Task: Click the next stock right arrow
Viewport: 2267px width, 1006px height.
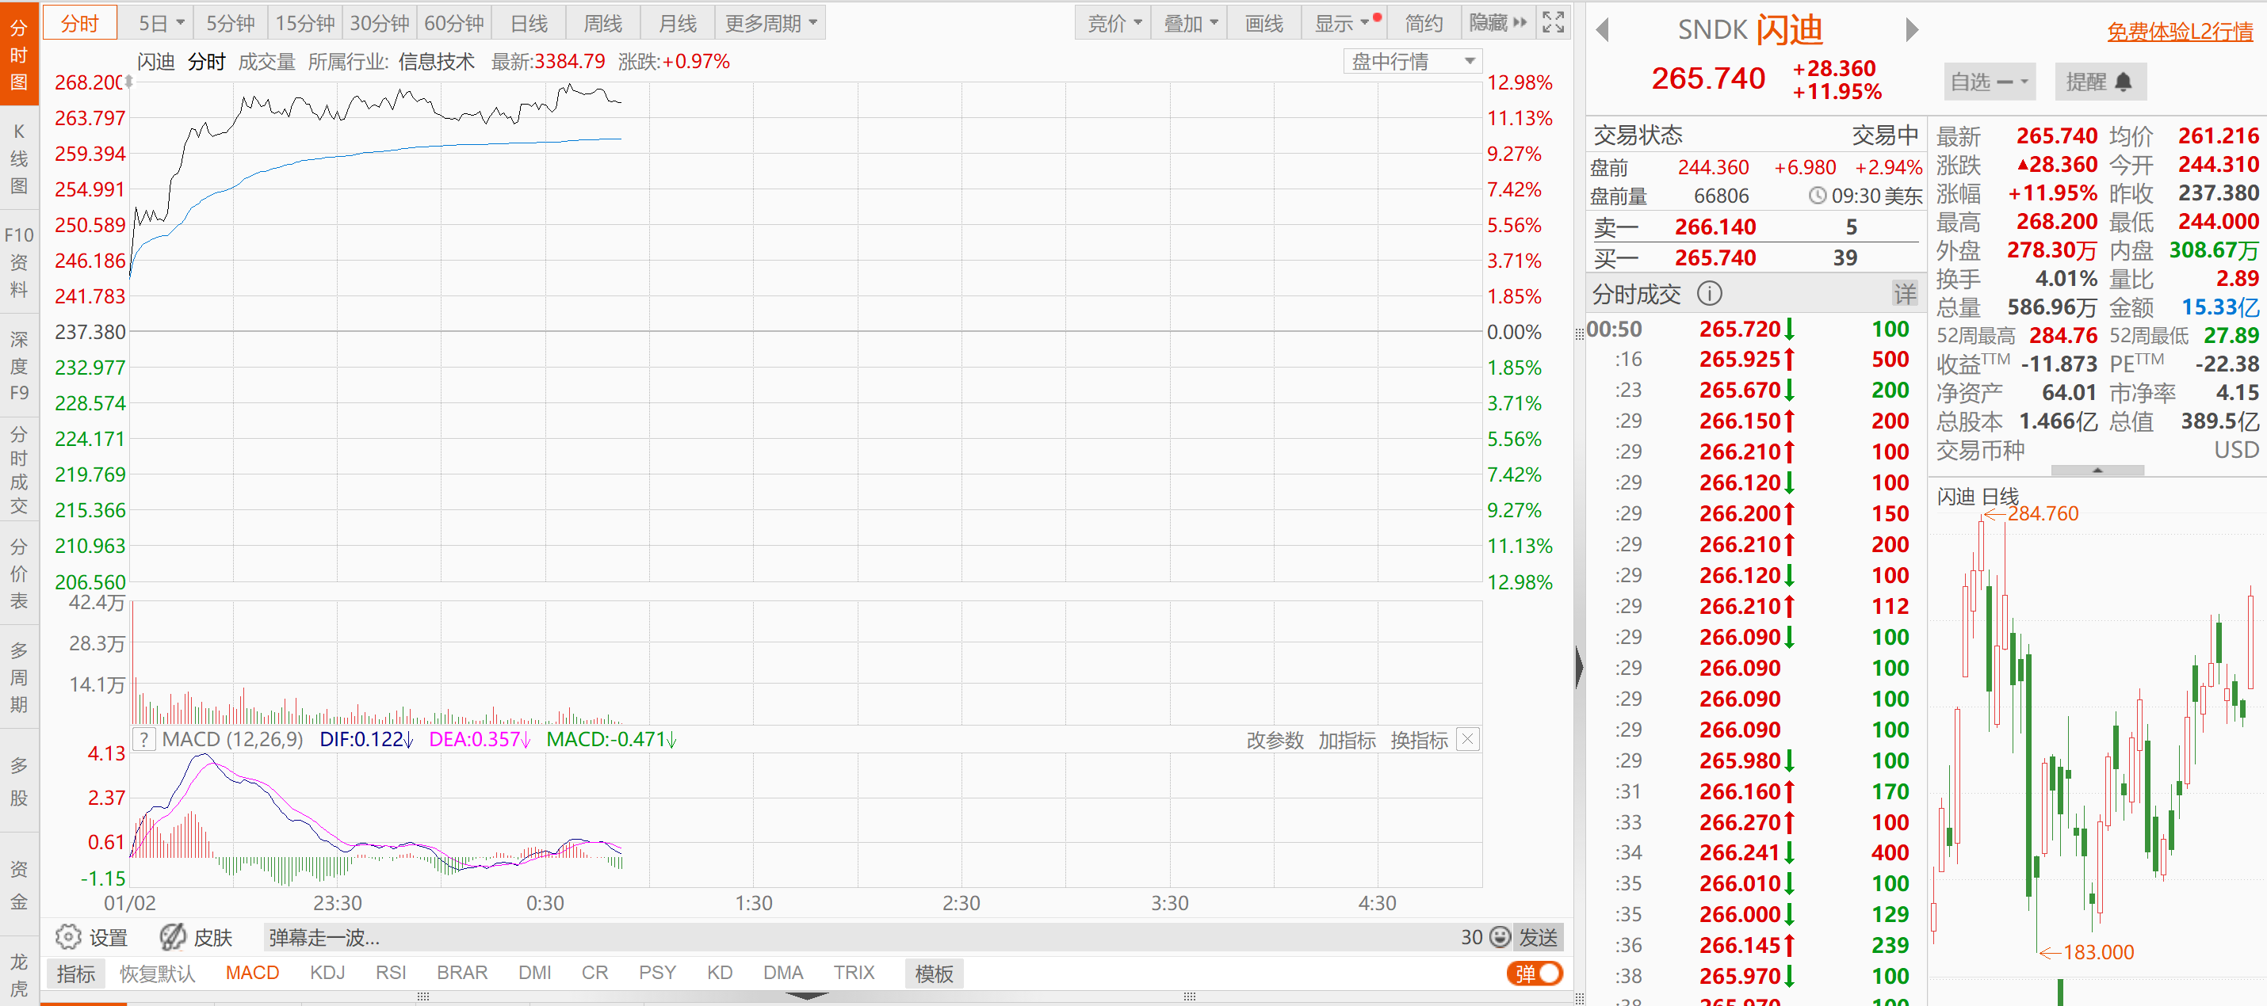Action: (x=1911, y=30)
